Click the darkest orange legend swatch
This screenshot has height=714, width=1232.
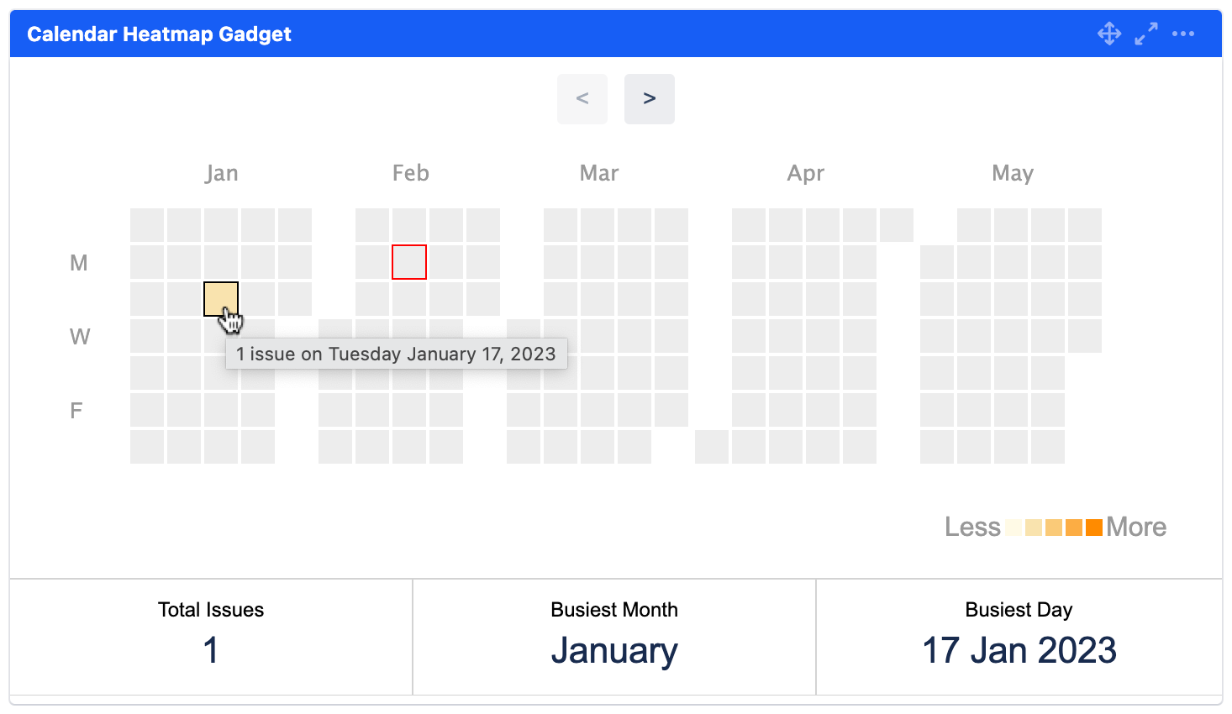(x=1094, y=528)
